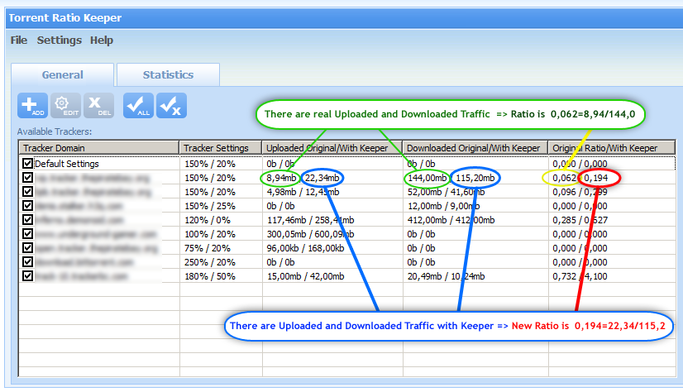Toggle checkbox for the 150% / 25% tracker
Image resolution: width=683 pixels, height=392 pixels.
click(x=27, y=206)
